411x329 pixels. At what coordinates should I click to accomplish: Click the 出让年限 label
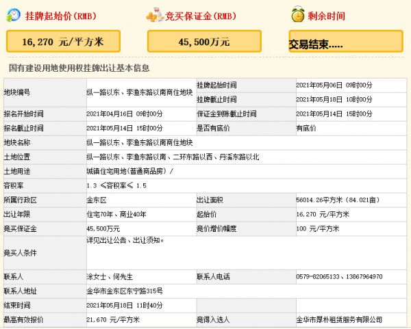click(x=16, y=215)
